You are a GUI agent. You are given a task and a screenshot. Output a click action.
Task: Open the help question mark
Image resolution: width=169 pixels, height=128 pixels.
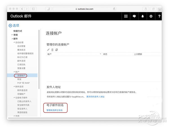159,16
